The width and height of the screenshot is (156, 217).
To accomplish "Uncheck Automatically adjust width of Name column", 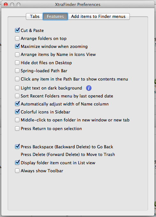I will [17, 104].
